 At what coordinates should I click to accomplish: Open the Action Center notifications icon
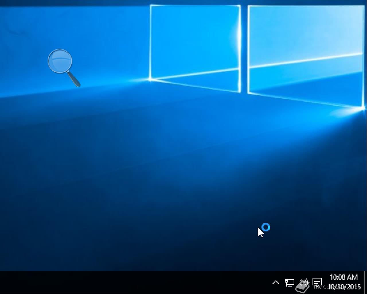(317, 282)
